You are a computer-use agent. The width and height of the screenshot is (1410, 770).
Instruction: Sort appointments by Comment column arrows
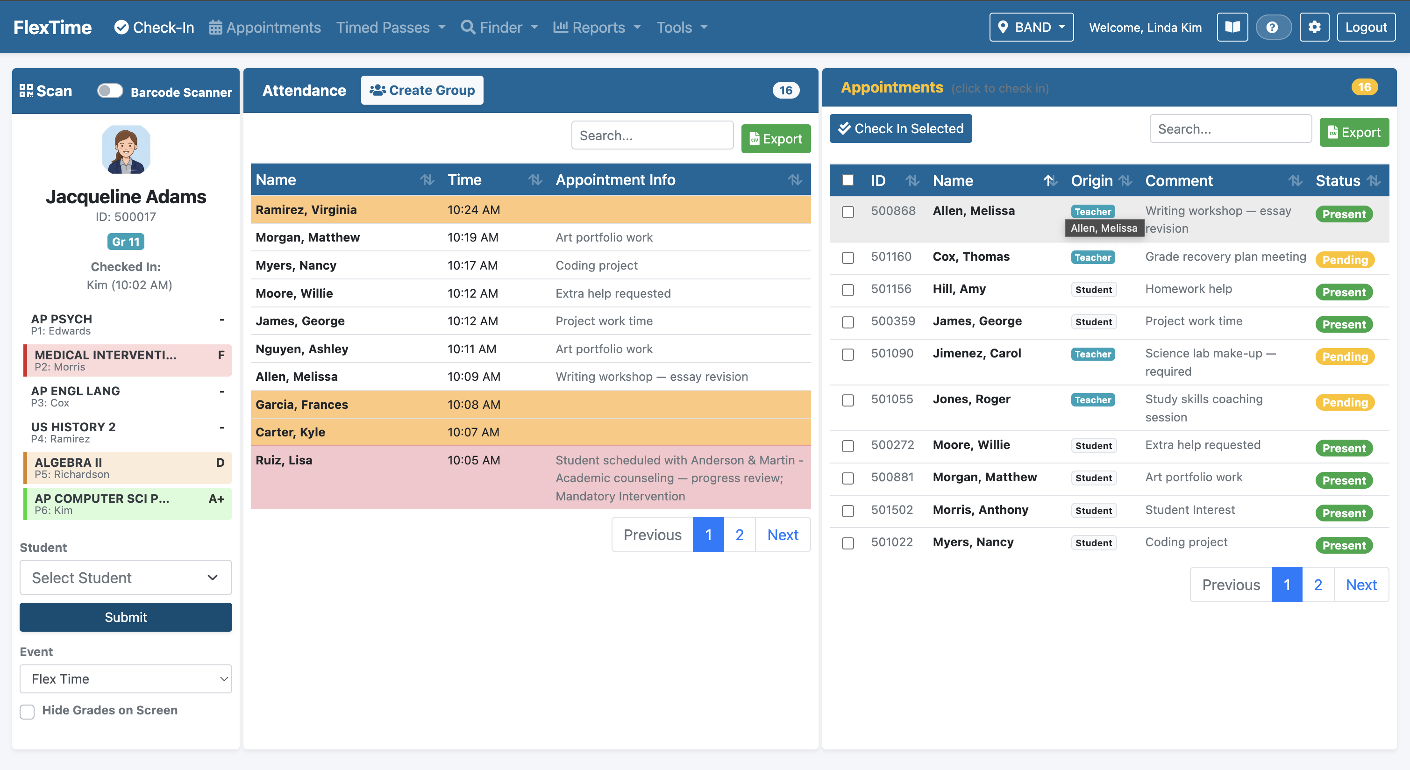click(x=1295, y=181)
